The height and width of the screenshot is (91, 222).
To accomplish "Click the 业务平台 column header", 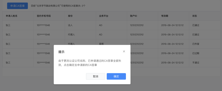I will point(104,16).
